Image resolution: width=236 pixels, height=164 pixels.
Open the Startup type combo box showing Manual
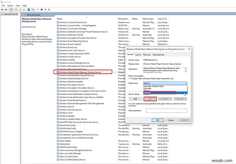[165, 83]
